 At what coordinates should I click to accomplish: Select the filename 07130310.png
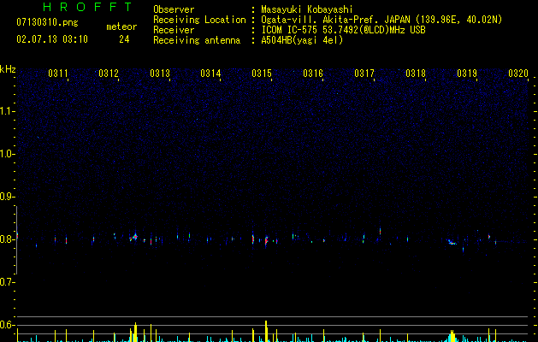[x=47, y=22]
